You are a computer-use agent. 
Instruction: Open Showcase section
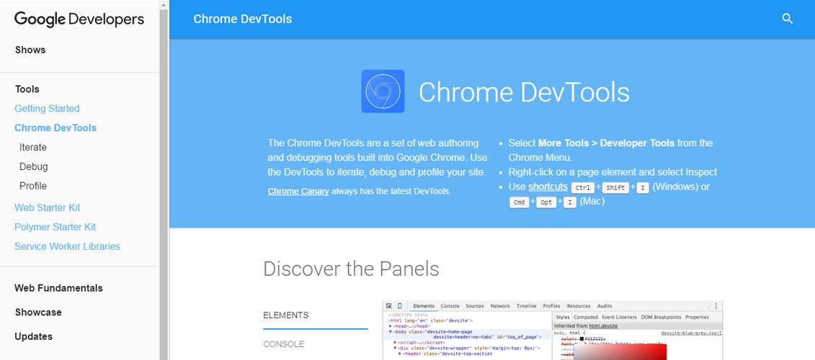coord(38,312)
